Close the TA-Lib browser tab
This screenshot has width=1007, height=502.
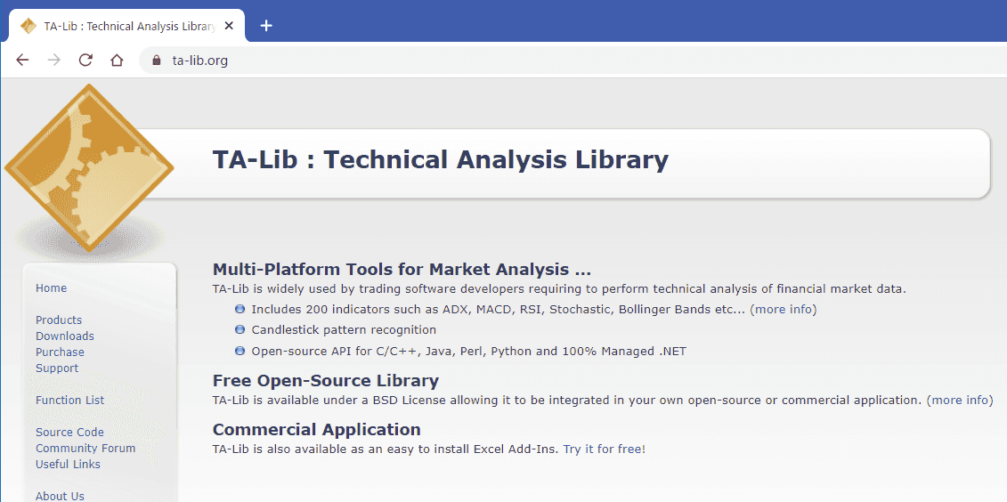click(230, 27)
